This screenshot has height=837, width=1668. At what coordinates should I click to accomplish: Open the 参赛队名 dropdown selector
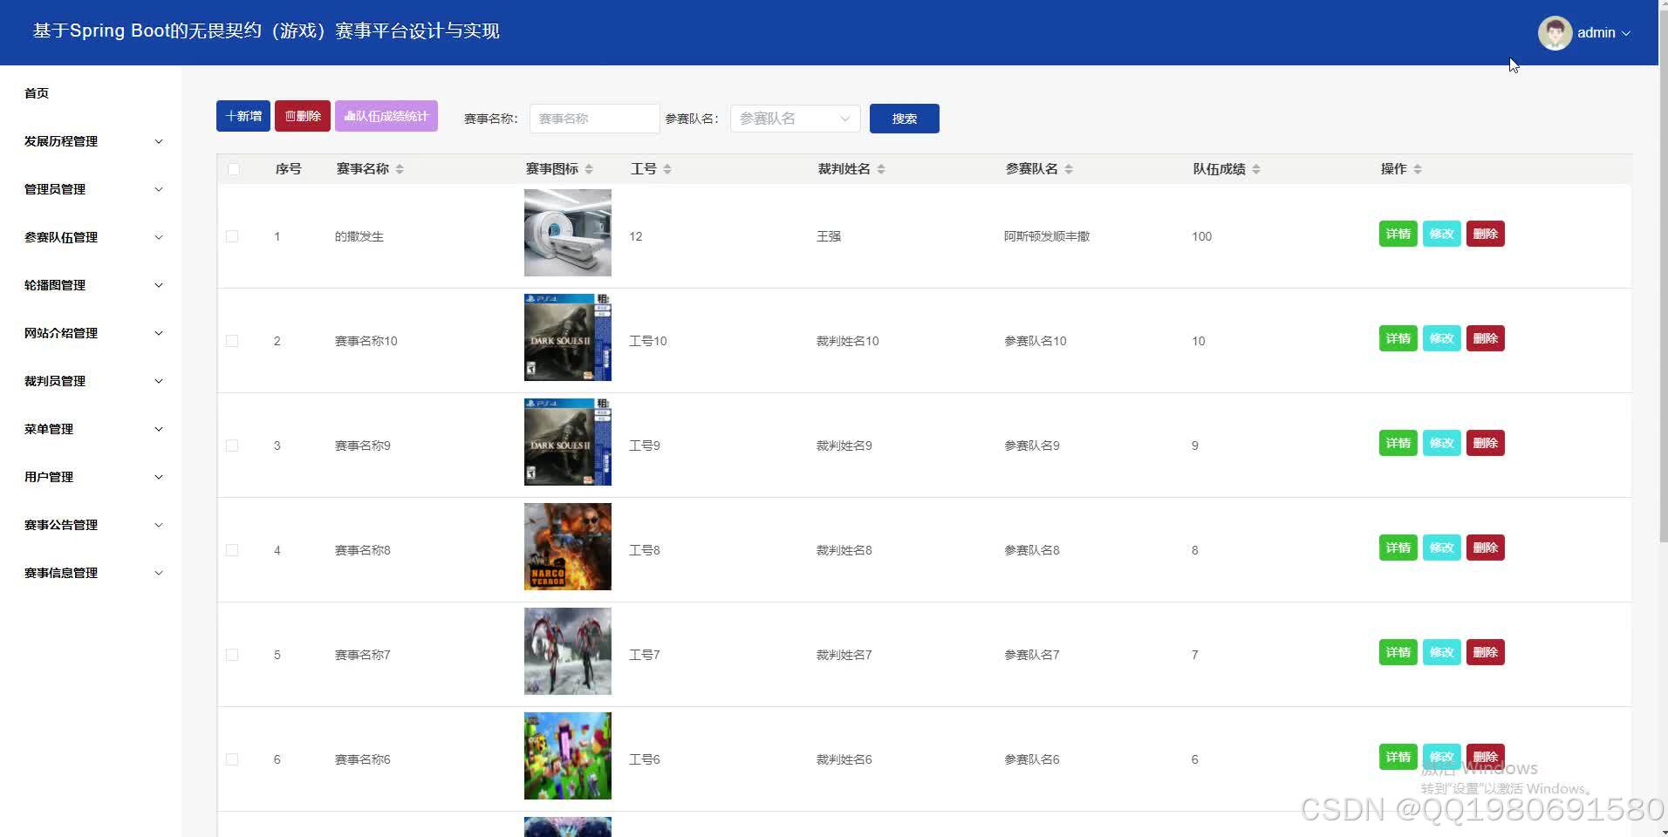point(794,118)
